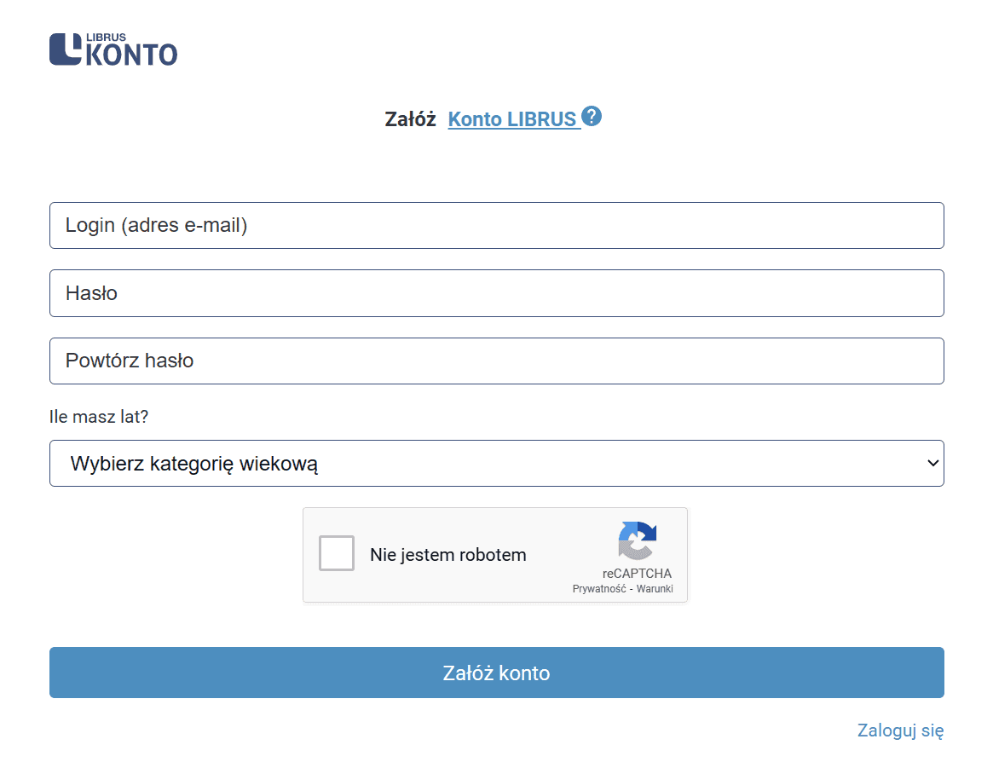Click the blue question mark help icon
Screen dimensions: 993x768
[x=592, y=117]
